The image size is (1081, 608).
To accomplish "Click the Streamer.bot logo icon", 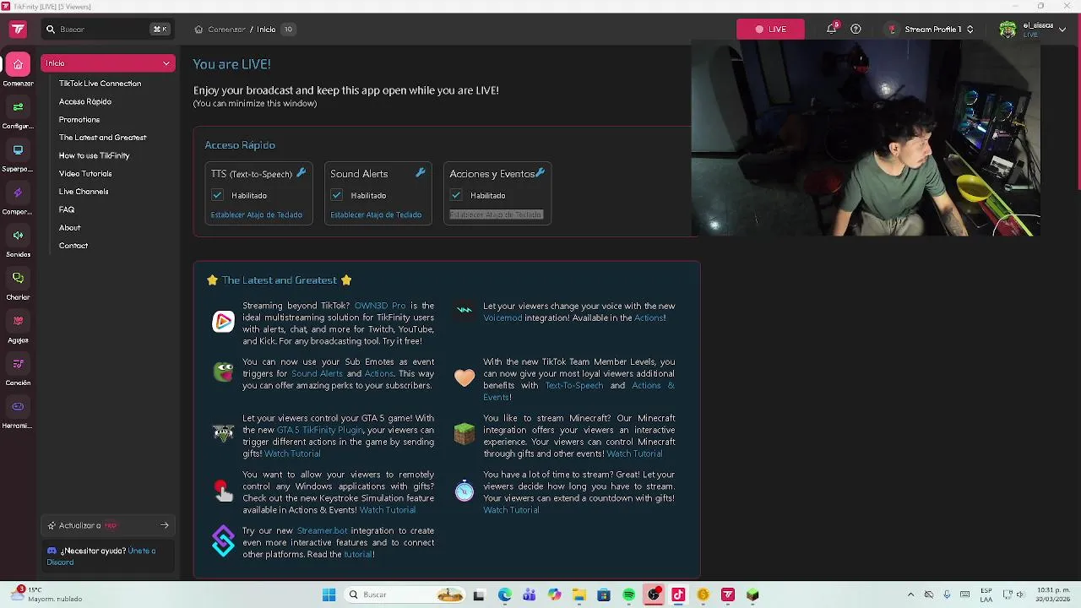I will [x=223, y=541].
